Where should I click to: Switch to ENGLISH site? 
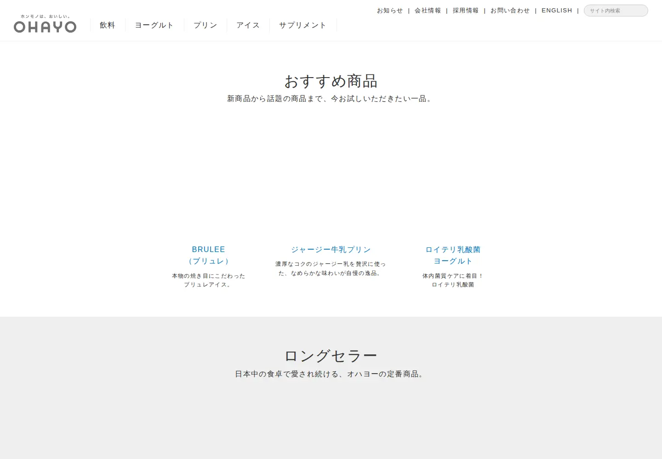click(557, 11)
